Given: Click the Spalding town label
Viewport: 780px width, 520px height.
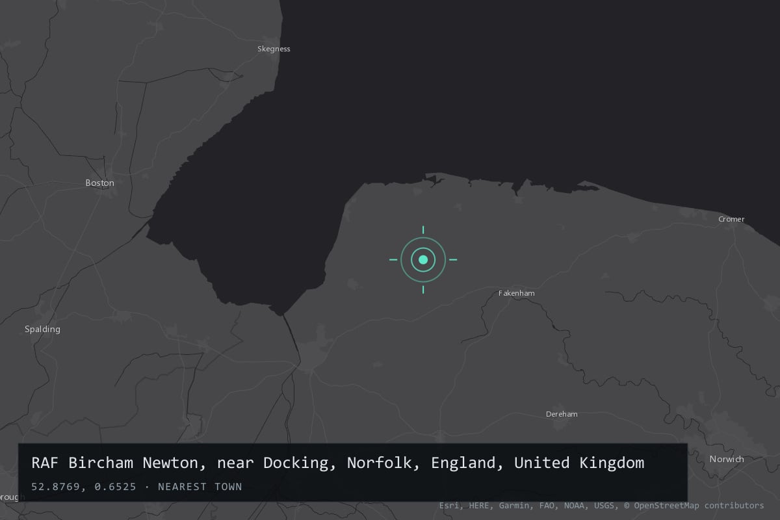Looking at the screenshot, I should pos(42,329).
